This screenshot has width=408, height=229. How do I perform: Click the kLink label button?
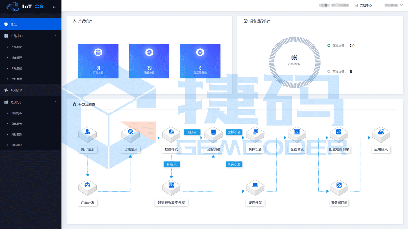click(x=192, y=133)
